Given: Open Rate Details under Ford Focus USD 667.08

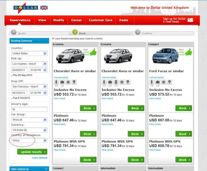Looking at the screenshot, I should pos(155,124).
